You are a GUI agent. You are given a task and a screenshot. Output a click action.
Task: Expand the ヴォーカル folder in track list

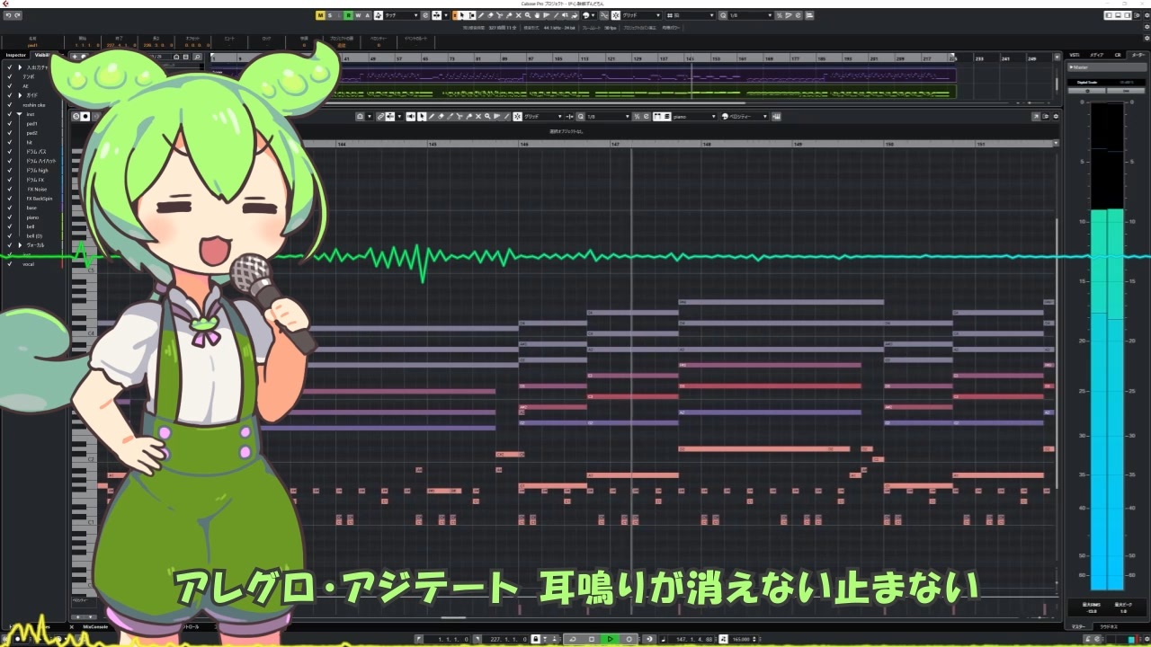point(19,245)
